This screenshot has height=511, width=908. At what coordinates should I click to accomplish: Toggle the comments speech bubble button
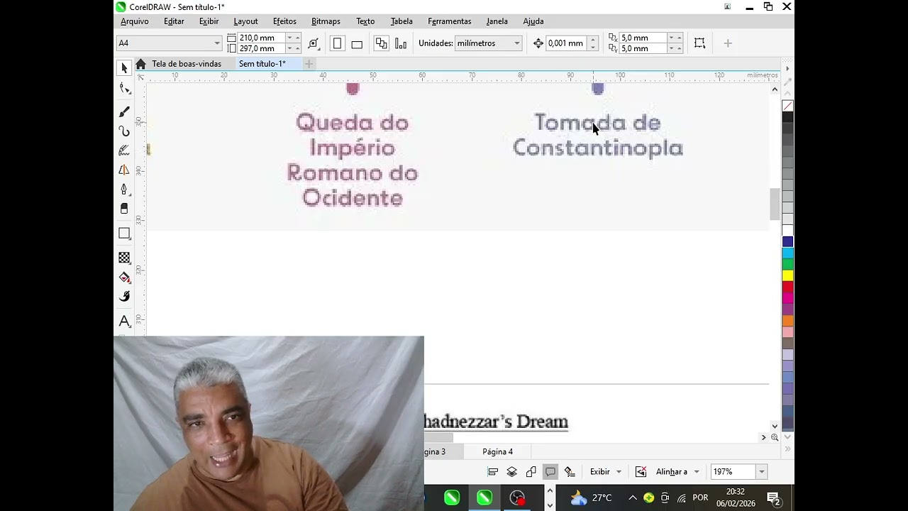[x=550, y=472]
